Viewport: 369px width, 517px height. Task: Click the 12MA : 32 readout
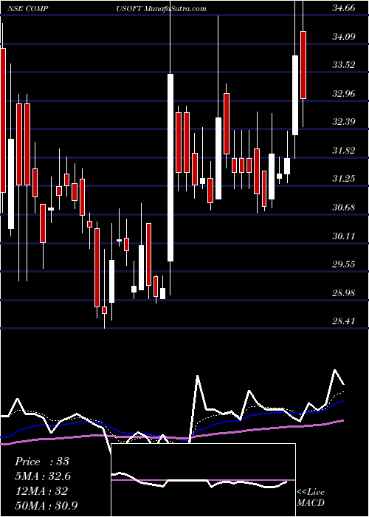pos(41,491)
